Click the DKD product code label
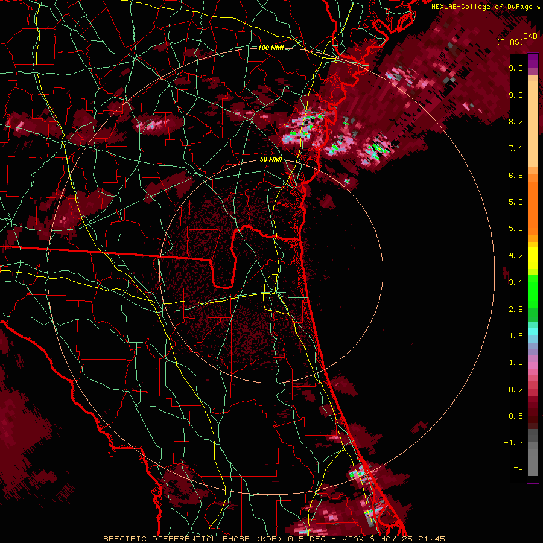 (530, 36)
